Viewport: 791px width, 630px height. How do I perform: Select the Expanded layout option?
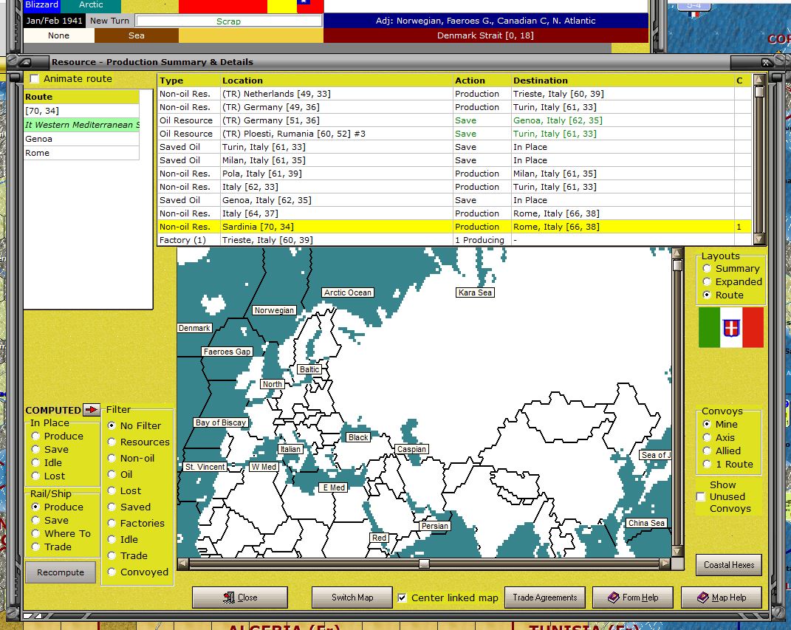(707, 281)
